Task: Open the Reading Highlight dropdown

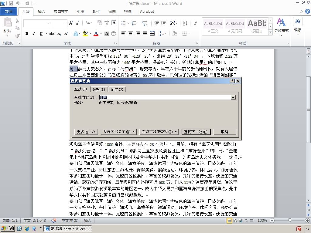Action: 119,132
